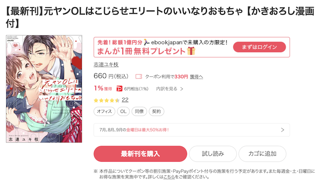Image resolution: width=330 pixels, height=184 pixels.
Task: Select the 同僚 tag
Action: click(139, 111)
